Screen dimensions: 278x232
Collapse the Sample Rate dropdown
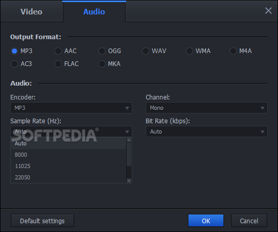(71, 131)
